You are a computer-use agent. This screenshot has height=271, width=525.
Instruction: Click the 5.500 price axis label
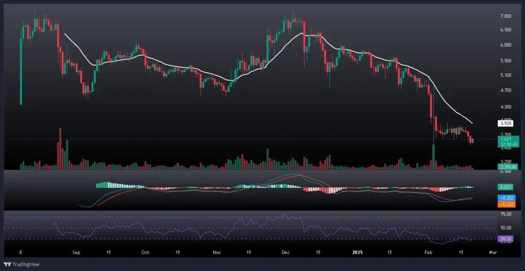(x=506, y=61)
